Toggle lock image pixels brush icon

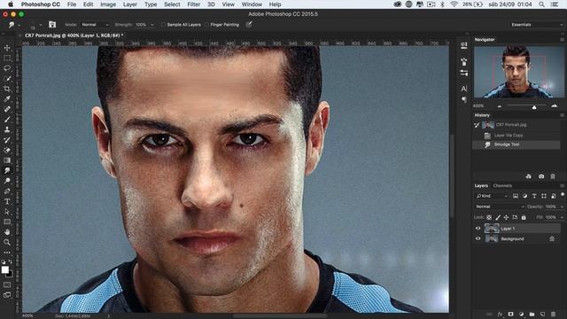tap(498, 217)
